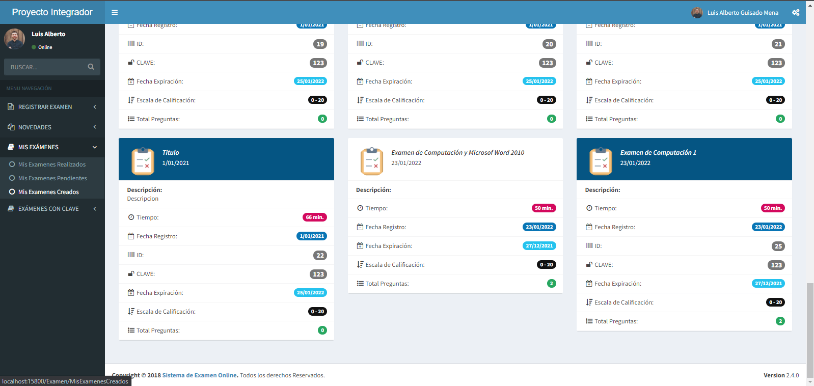814x386 pixels.
Task: Click the Descripcion text in the Titulo card
Action: [143, 199]
